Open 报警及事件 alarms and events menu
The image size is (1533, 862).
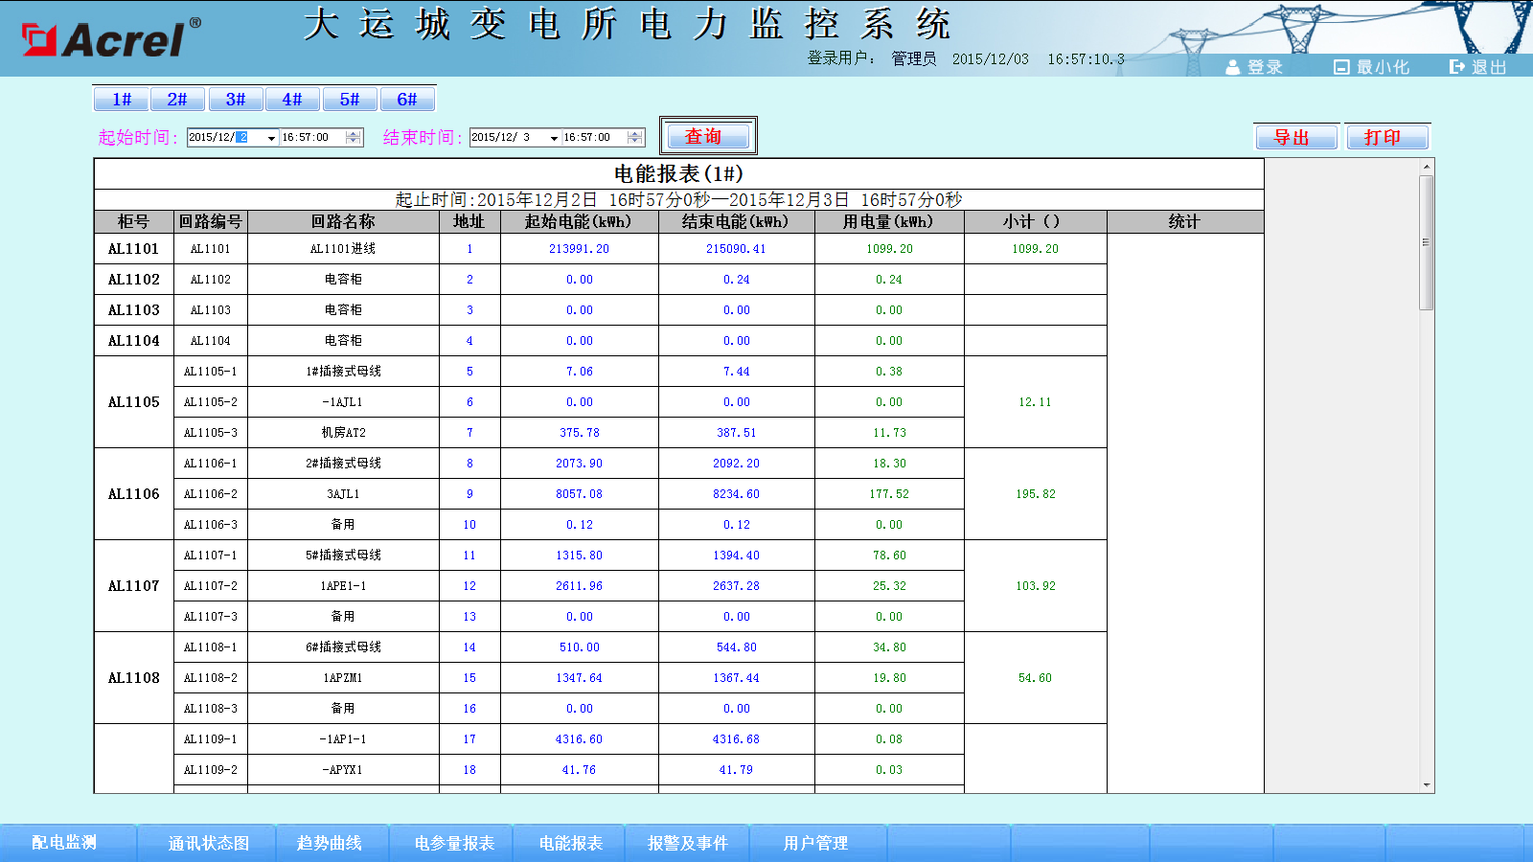pos(687,843)
